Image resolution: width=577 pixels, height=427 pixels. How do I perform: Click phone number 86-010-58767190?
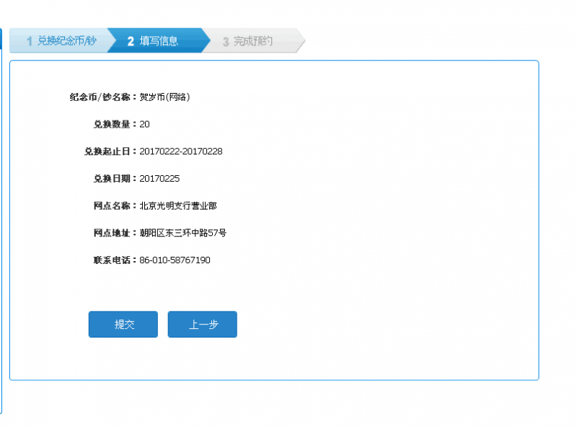175,260
